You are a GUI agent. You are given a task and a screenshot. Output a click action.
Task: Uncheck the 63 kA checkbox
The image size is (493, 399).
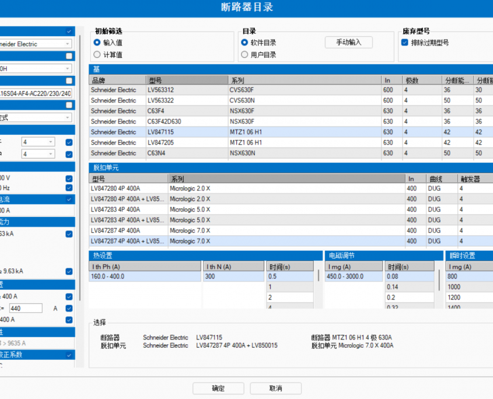(x=69, y=234)
